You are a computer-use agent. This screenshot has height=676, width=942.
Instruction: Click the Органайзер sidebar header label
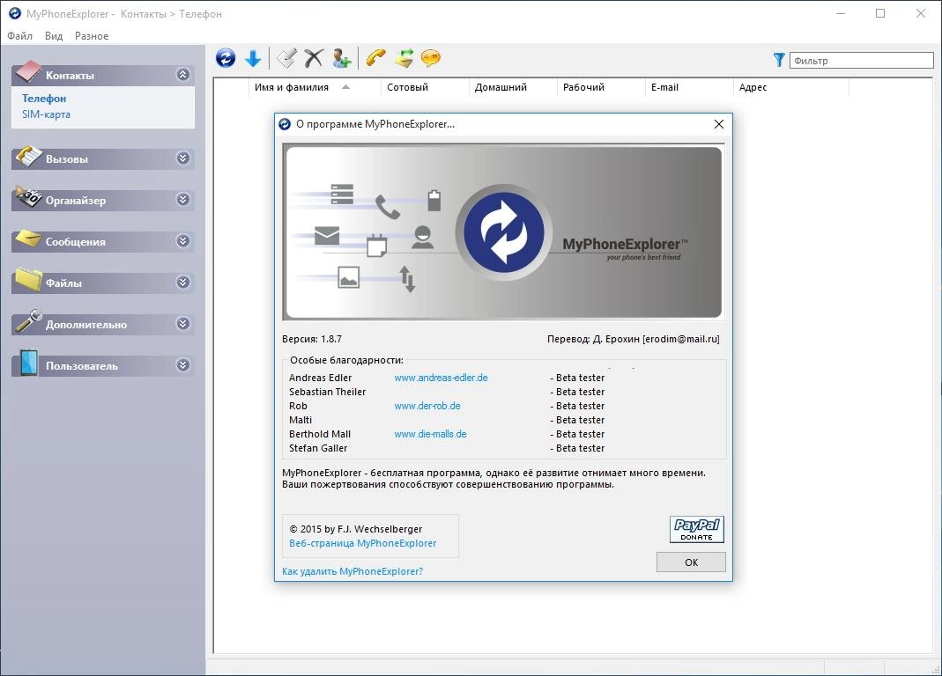76,201
